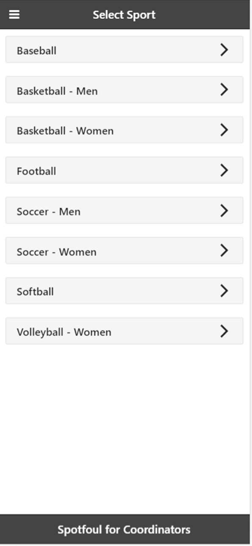The image size is (252, 546).
Task: Choose the Soccer - Men label
Action: pos(49,212)
